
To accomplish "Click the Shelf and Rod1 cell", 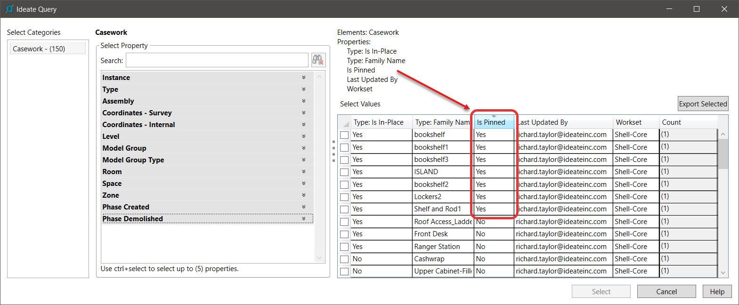I will coord(443,209).
